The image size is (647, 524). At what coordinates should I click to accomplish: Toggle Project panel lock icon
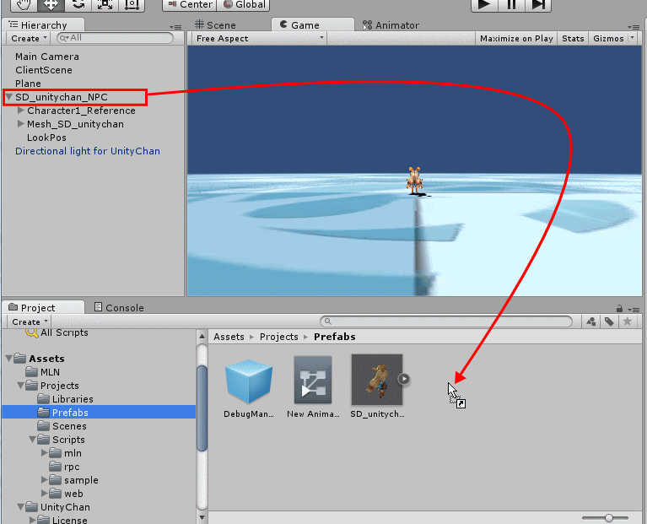coord(619,308)
